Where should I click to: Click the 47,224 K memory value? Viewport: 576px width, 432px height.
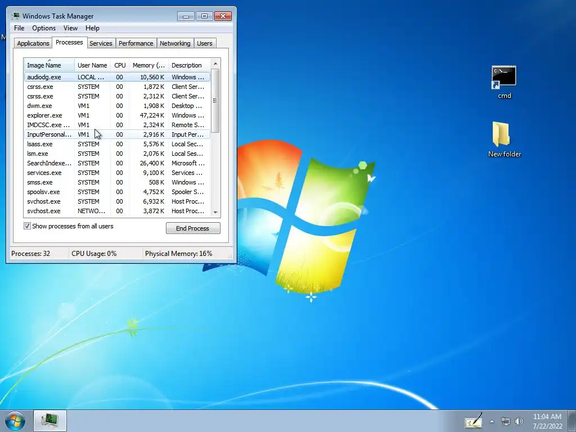tap(152, 115)
